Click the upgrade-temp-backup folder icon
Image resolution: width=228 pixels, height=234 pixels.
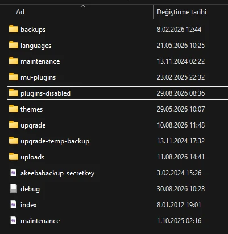pos(14,141)
